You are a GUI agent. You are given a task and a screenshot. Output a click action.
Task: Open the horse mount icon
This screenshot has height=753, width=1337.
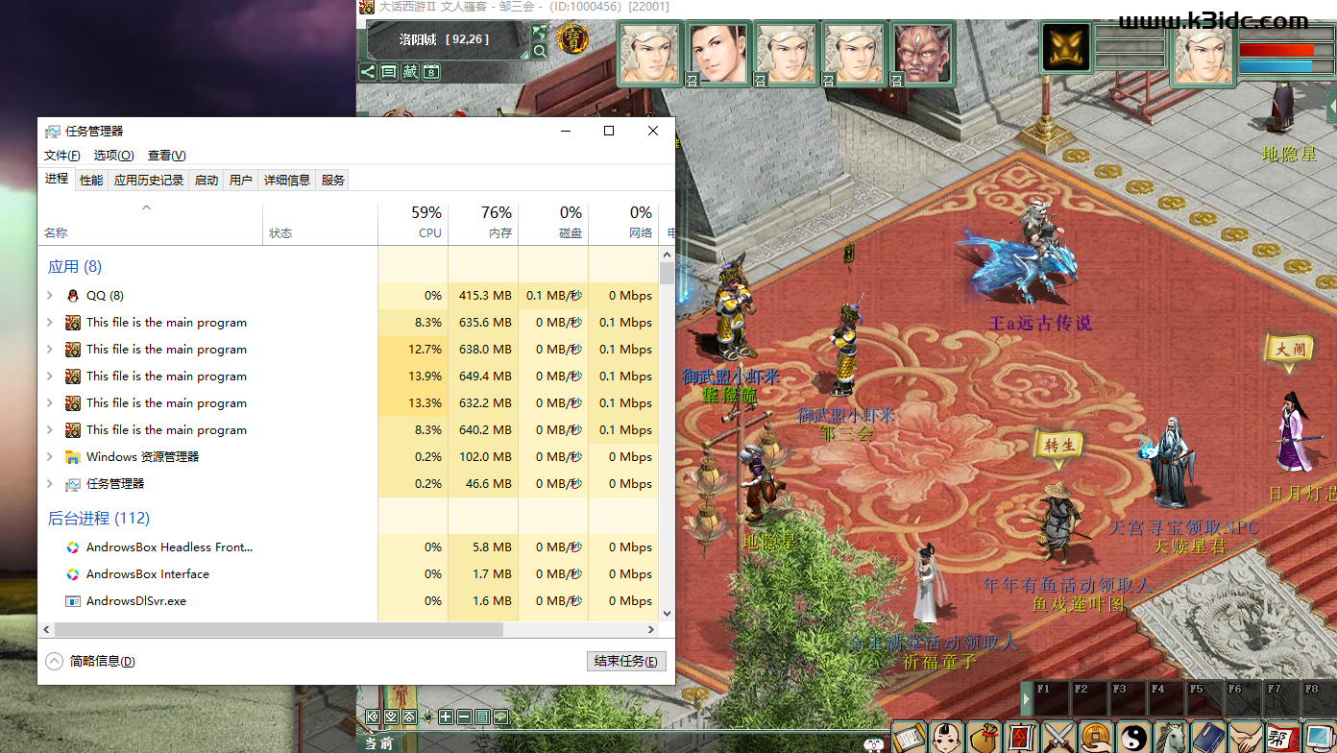point(1171,738)
